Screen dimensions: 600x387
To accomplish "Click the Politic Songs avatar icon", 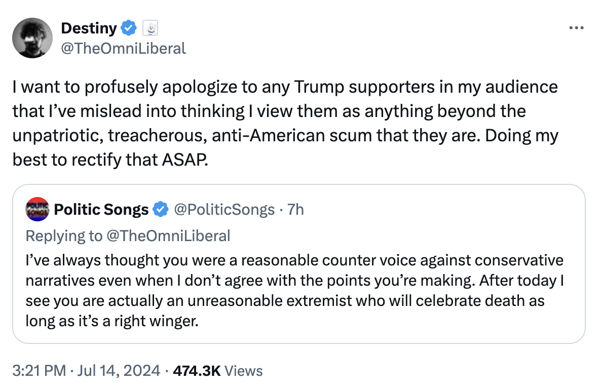I will click(37, 209).
